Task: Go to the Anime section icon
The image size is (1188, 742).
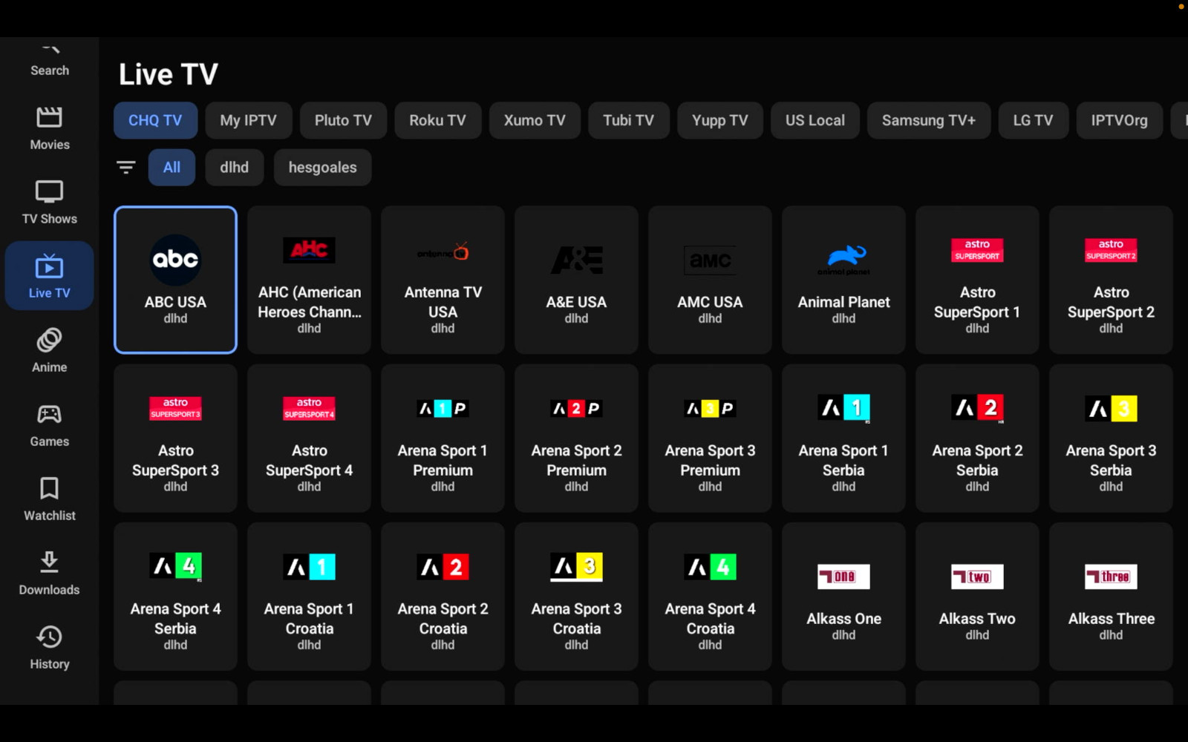Action: (49, 341)
